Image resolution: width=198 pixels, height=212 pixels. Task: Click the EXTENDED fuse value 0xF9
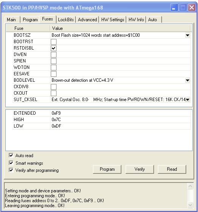point(56,113)
